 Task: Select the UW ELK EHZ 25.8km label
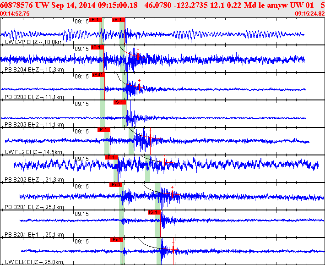[33, 262]
